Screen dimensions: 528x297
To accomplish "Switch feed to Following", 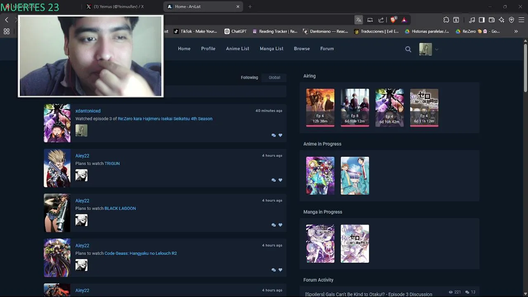I will point(250,78).
